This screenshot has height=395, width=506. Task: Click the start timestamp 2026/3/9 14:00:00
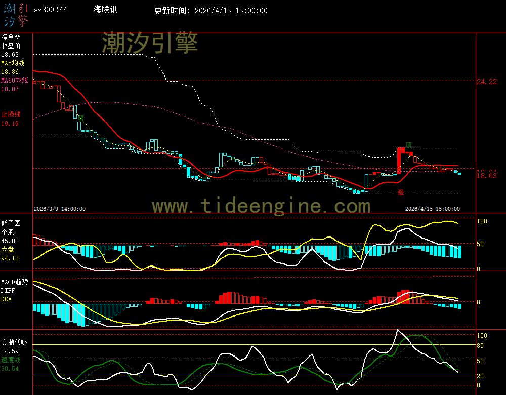[59, 208]
